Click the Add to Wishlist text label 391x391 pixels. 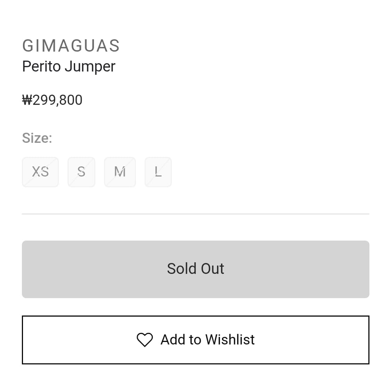pos(207,340)
